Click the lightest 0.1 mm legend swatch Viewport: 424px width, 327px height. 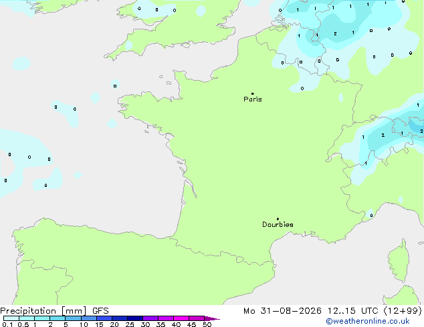(11, 318)
